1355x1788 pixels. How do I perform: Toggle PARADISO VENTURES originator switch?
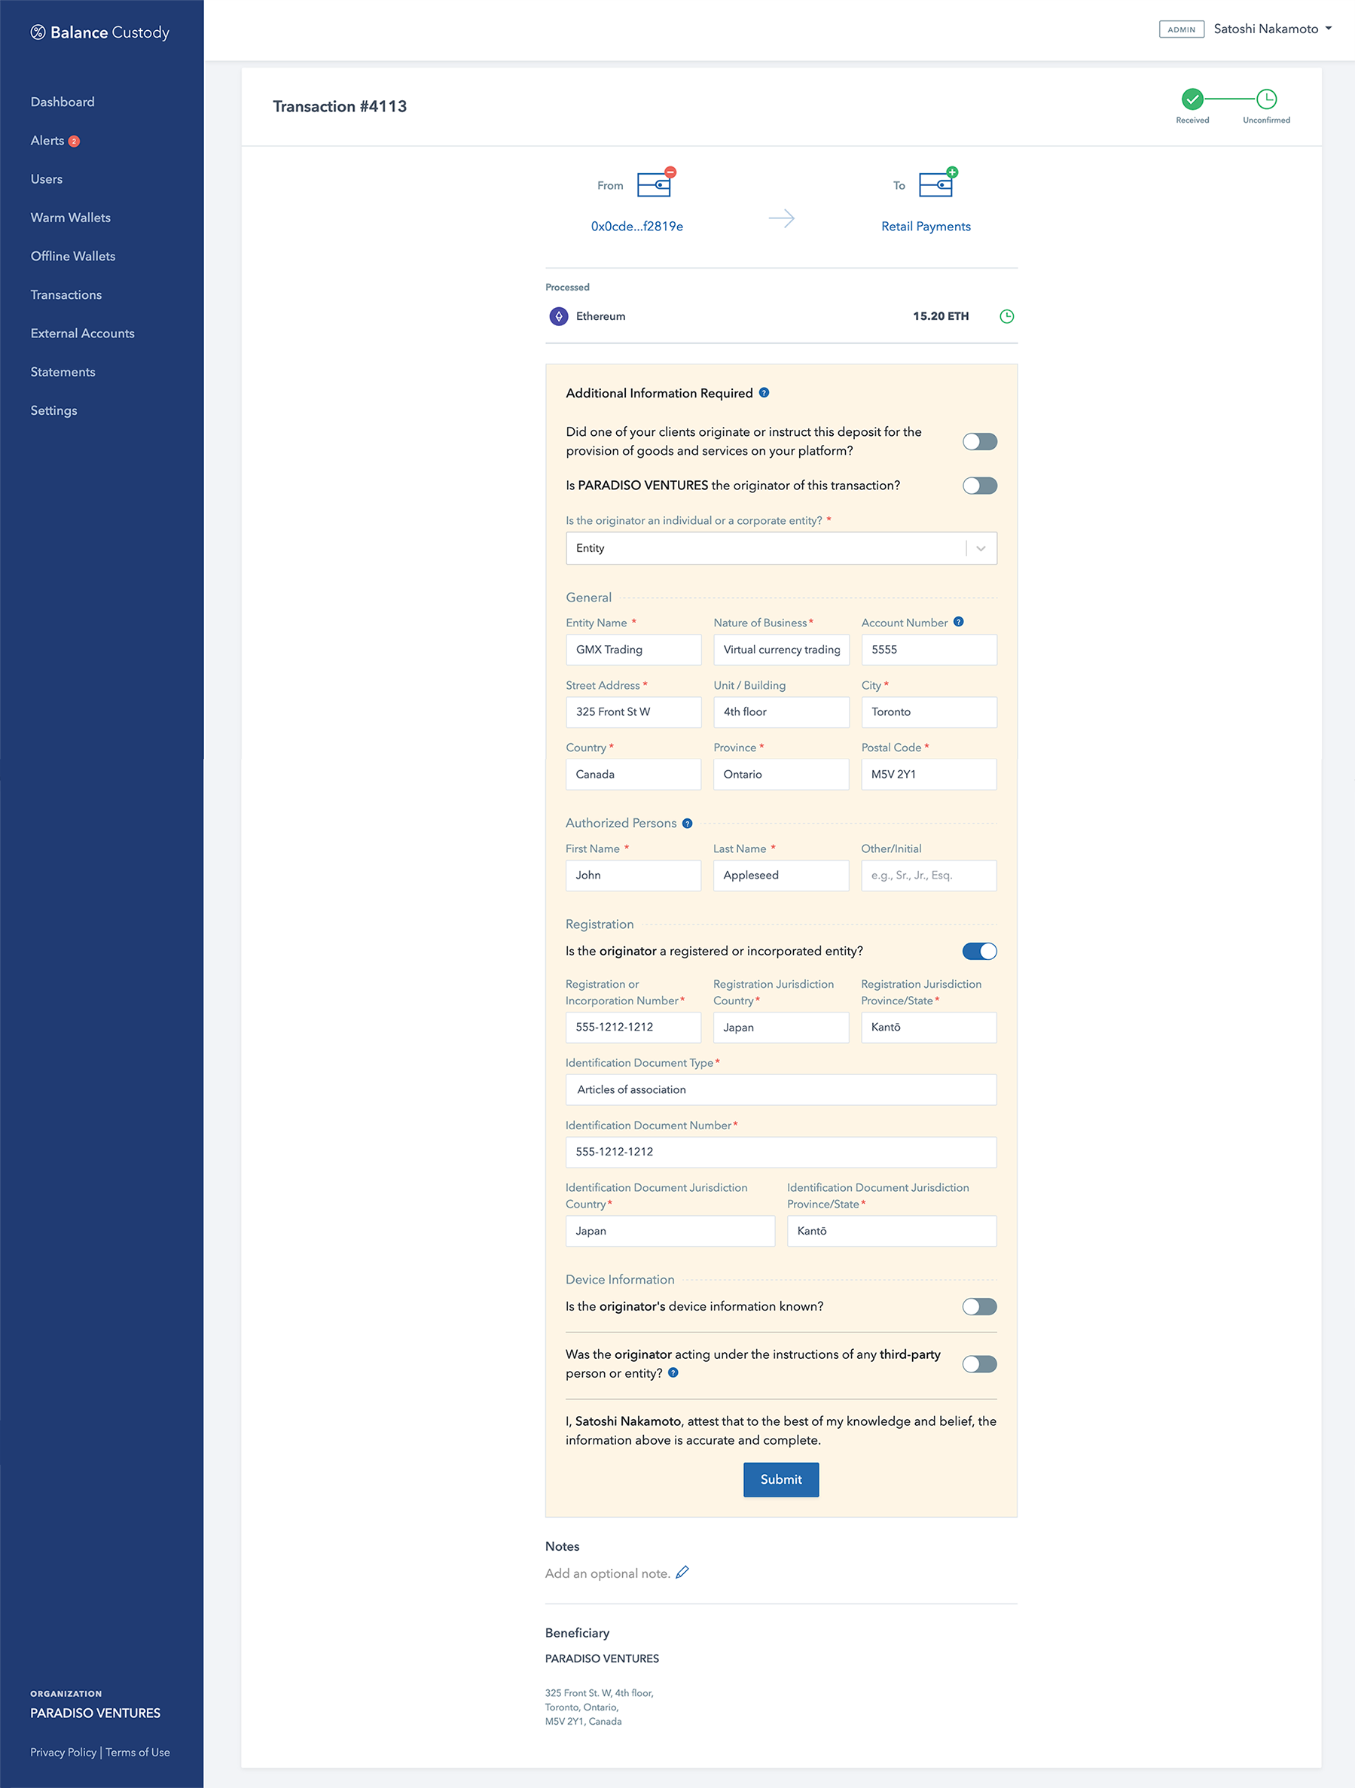(x=980, y=486)
